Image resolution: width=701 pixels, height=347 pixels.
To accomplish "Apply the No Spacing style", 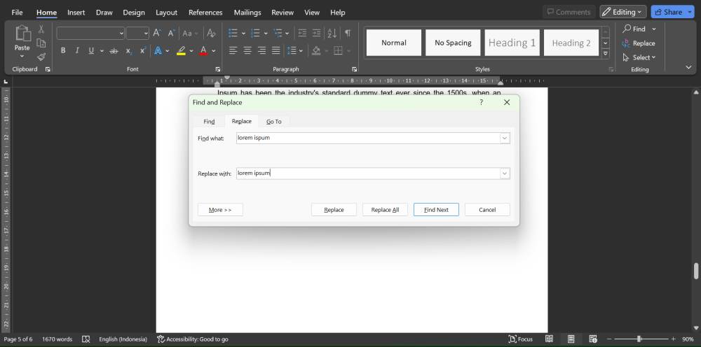I will pos(453,43).
